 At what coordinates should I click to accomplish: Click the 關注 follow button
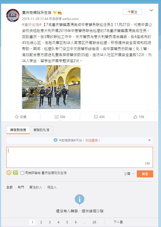click(x=132, y=12)
